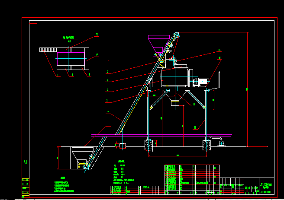Click callout number 5 label

point(107,80)
